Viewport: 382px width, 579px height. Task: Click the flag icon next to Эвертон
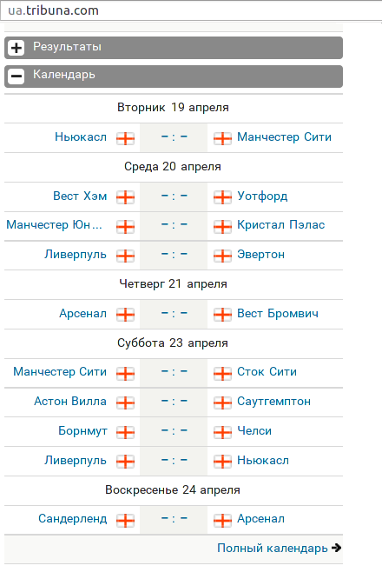click(x=223, y=256)
